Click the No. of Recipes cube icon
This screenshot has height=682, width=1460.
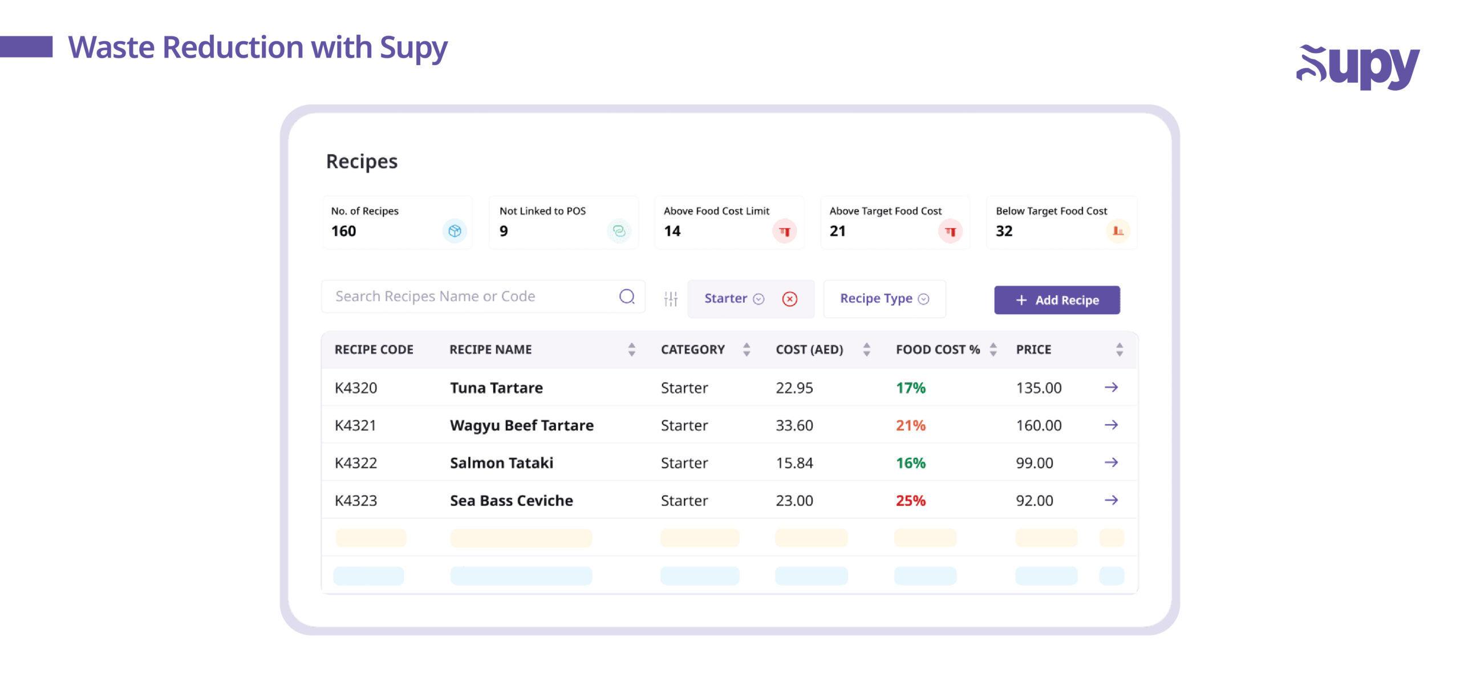(x=455, y=231)
